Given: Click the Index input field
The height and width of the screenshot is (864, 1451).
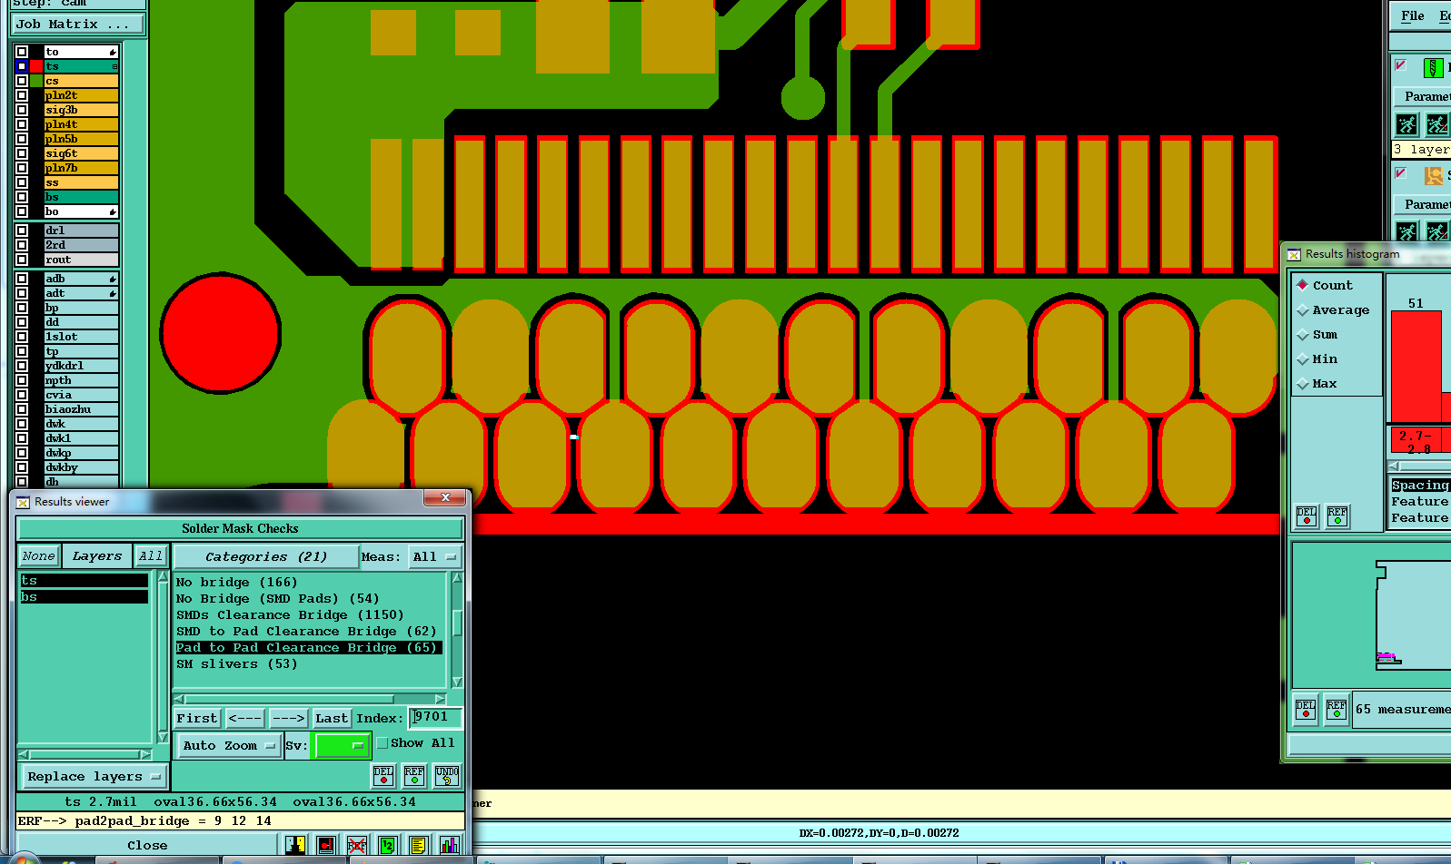Looking at the screenshot, I should (x=435, y=718).
